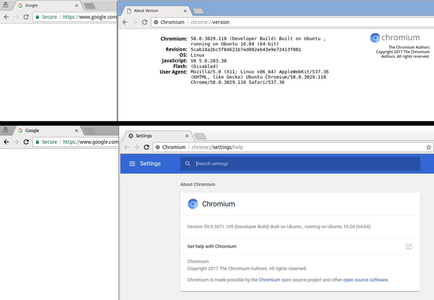Click the chrome://settings/help address bar
Image resolution: width=434 pixels, height=300 pixels.
coord(293,147)
